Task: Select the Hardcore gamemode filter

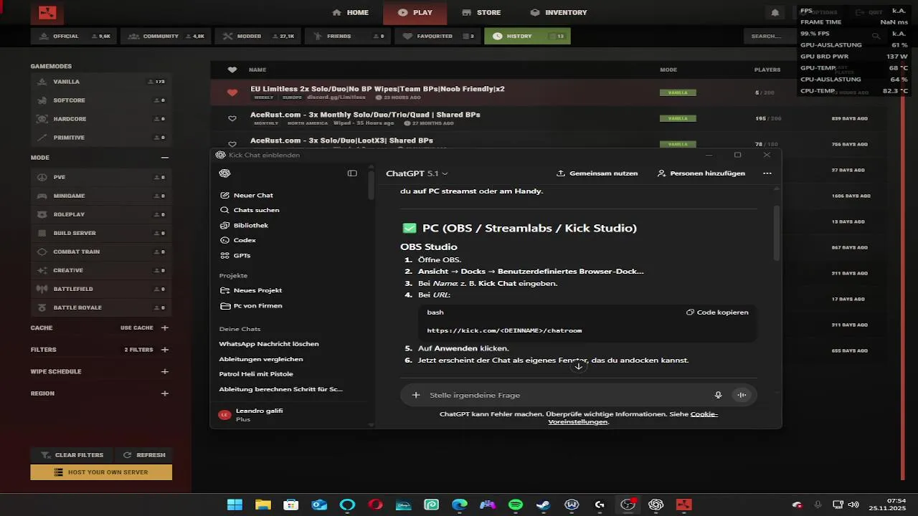Action: (101, 119)
